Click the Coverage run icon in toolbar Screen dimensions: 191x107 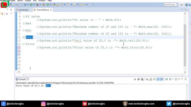point(37,5)
